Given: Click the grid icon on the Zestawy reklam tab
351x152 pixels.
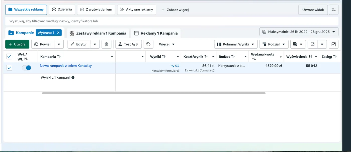Looking at the screenshot, I should pyautogui.click(x=72, y=33).
